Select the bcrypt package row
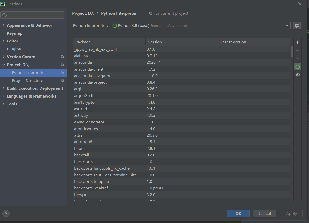 (x=182, y=195)
